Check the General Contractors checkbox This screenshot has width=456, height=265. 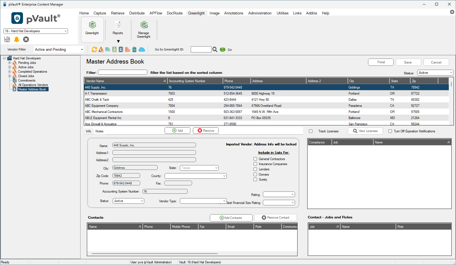point(255,159)
